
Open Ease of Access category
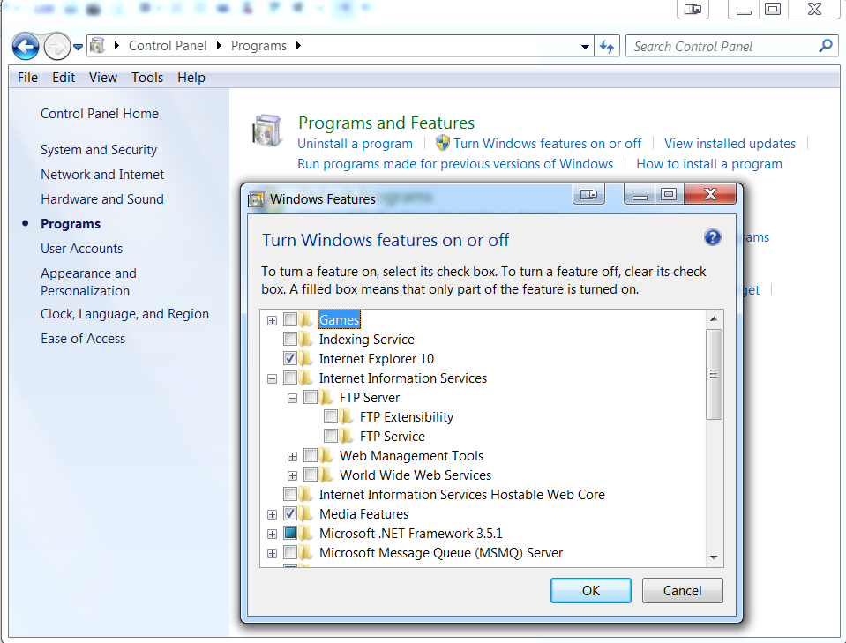tap(83, 339)
